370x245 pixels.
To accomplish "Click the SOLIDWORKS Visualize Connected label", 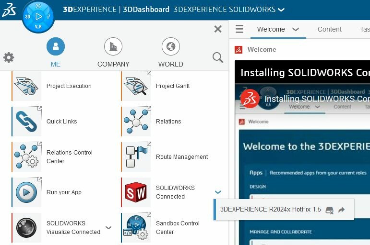I will 73,227.
